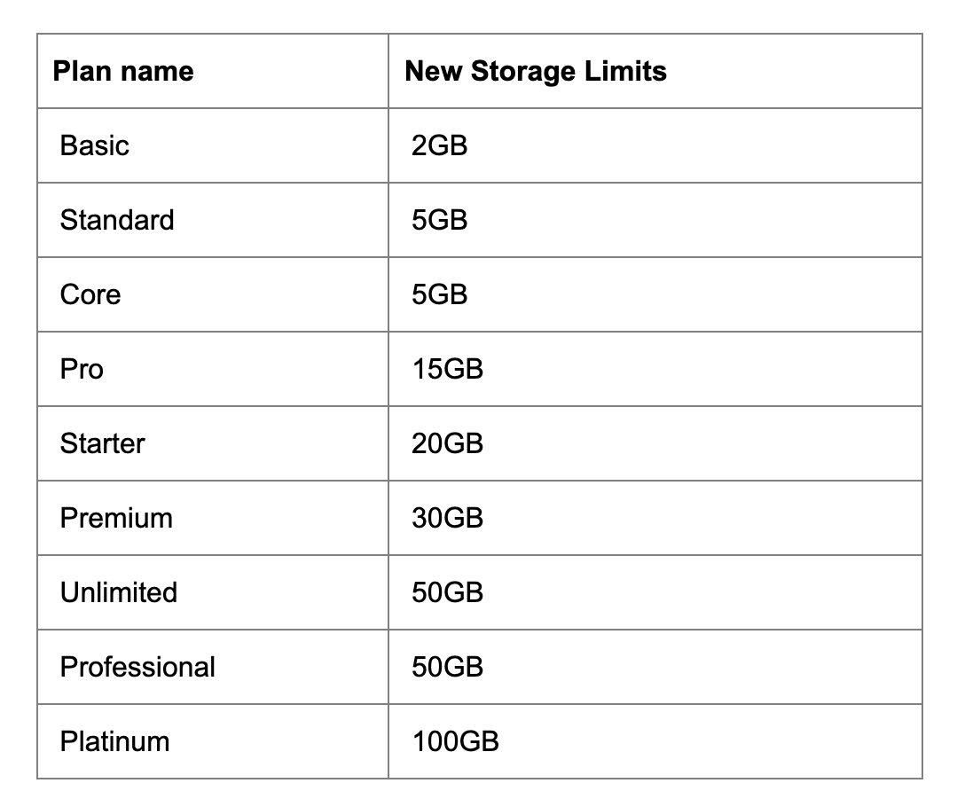957x791 pixels.
Task: Select the Premium plan name cell
Action: [x=116, y=518]
